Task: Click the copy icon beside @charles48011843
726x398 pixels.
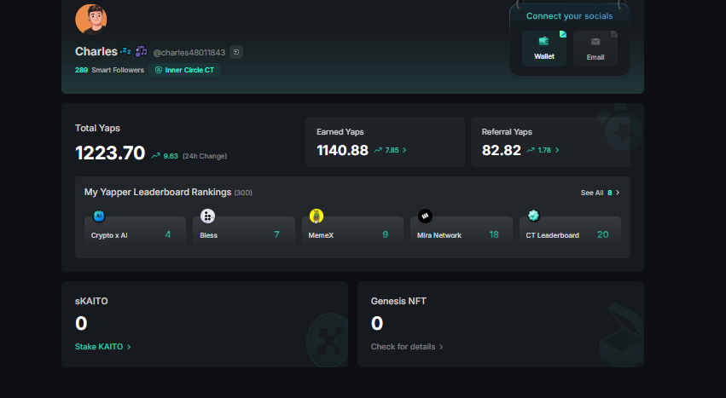Action: 236,52
